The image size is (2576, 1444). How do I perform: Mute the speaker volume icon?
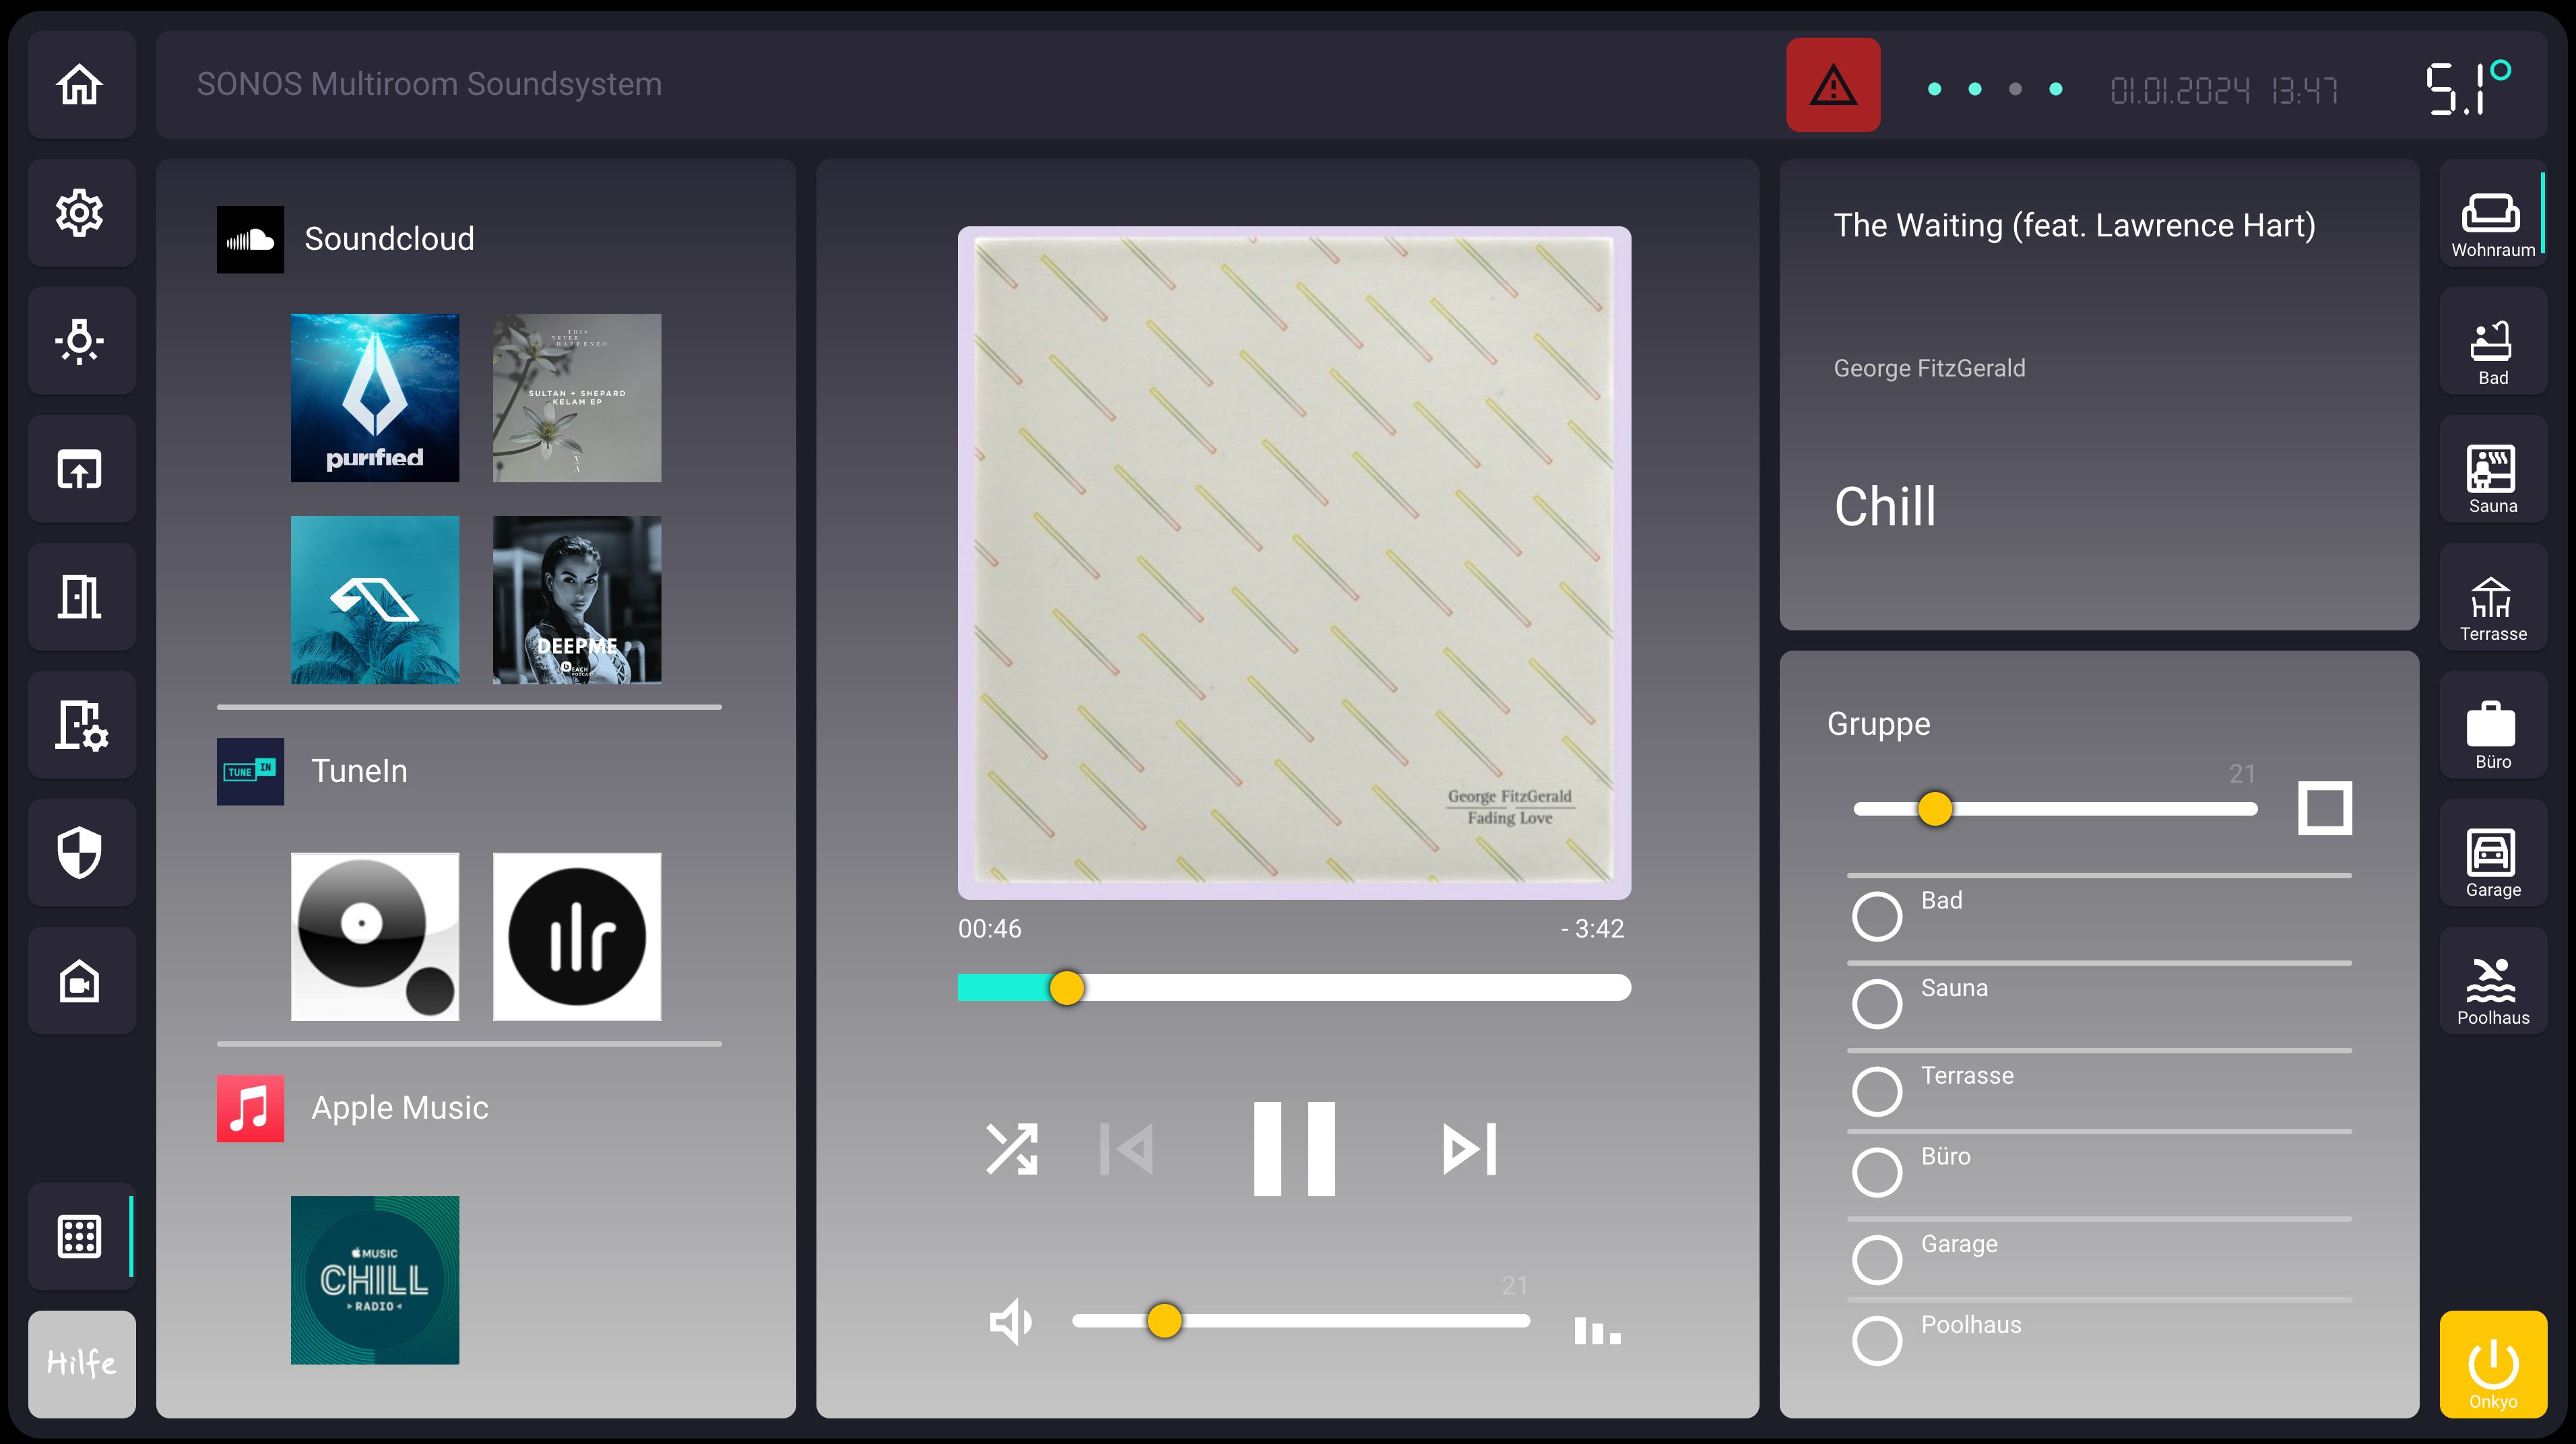(x=1010, y=1322)
